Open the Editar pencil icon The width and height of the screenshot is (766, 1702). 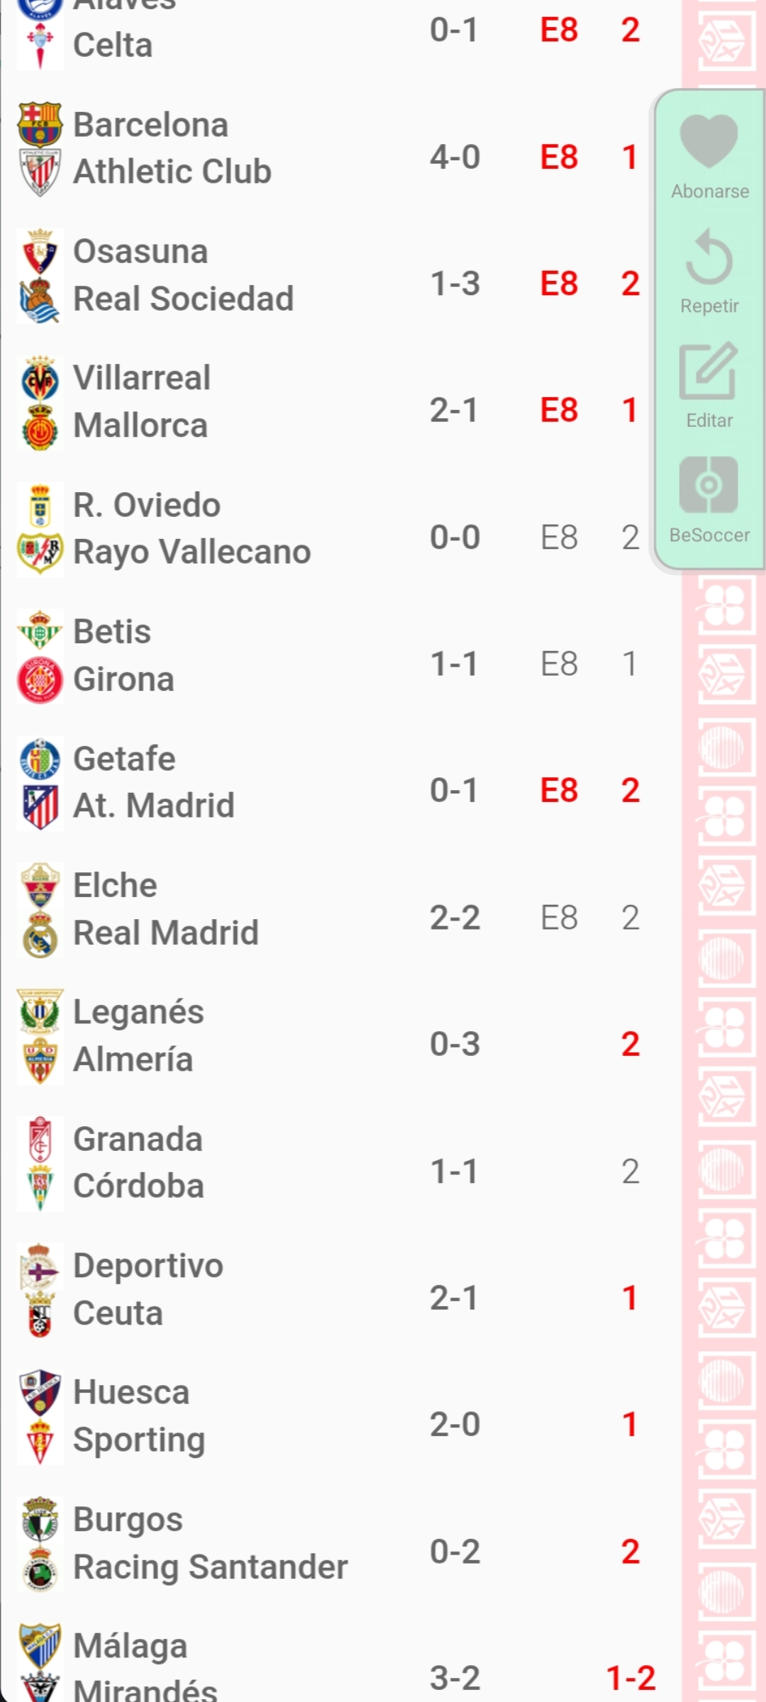pyautogui.click(x=709, y=370)
